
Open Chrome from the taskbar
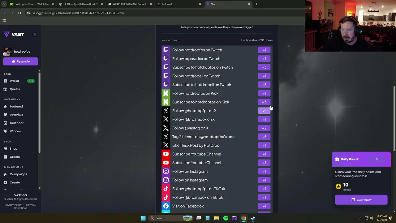click(x=244, y=218)
